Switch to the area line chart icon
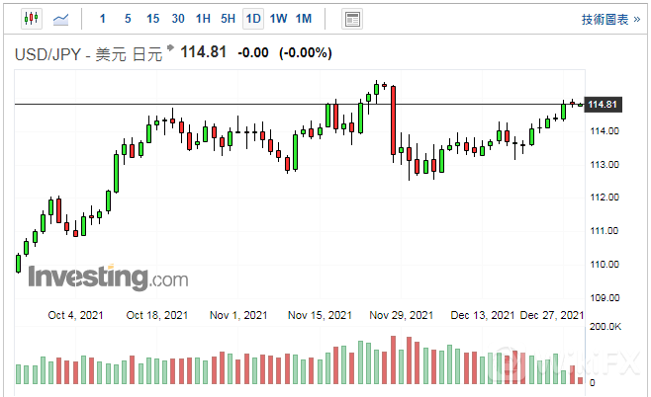This screenshot has width=651, height=397. [x=60, y=19]
